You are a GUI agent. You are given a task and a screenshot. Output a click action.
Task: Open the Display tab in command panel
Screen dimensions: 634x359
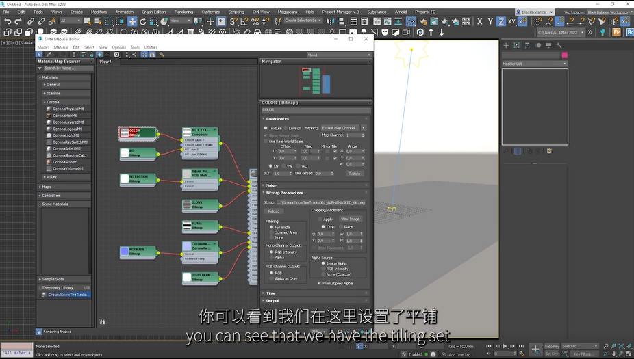point(548,45)
